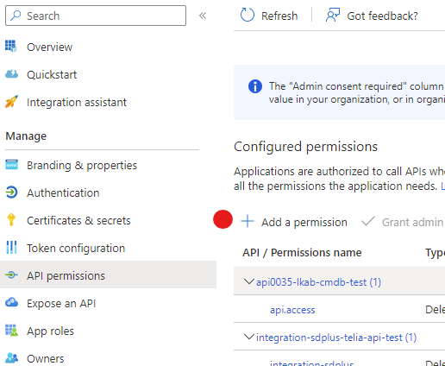This screenshot has width=445, height=366.
Task: Open Integration assistant page
Action: tap(77, 102)
